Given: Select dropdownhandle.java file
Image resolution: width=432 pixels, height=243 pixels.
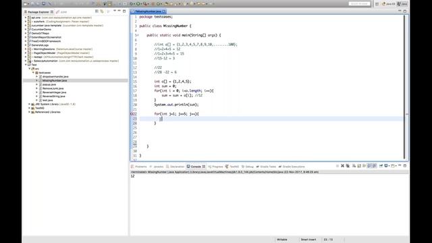Looking at the screenshot, I should coord(55,76).
